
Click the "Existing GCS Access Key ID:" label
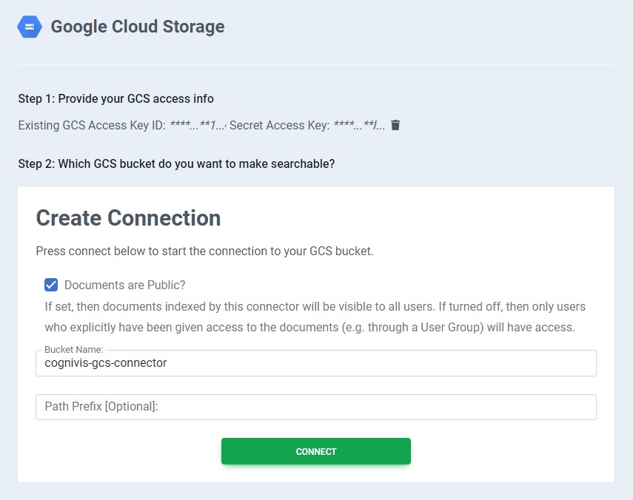[92, 126]
